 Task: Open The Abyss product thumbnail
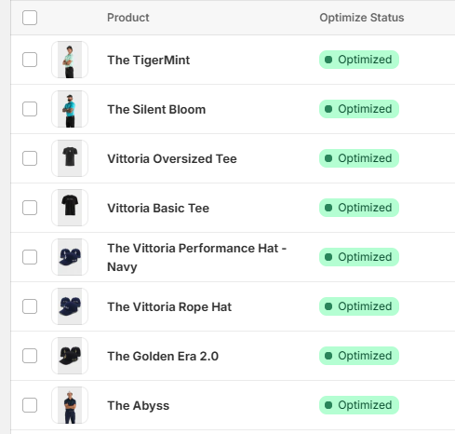point(70,405)
